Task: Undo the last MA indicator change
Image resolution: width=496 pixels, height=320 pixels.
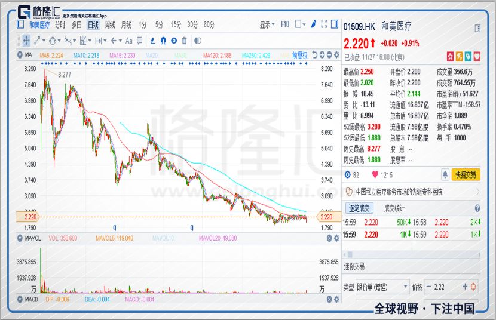Action: pyautogui.click(x=314, y=55)
